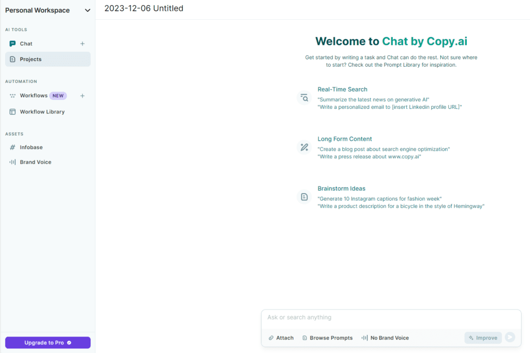
Task: Open the 2023-12-06 Untitled chat title
Action: pyautogui.click(x=143, y=8)
